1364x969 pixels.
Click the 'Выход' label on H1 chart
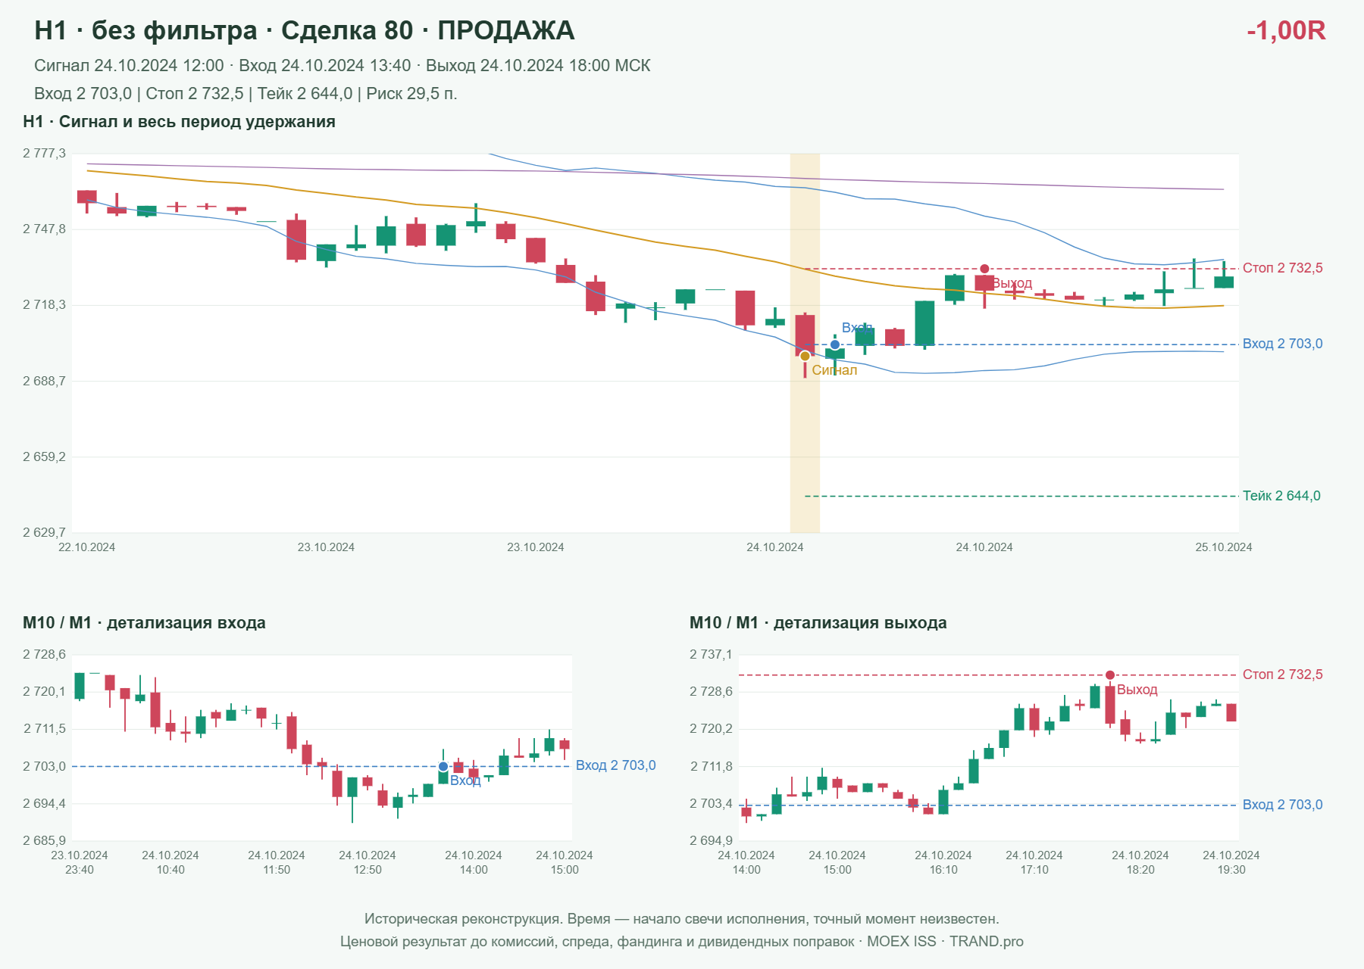[1012, 283]
